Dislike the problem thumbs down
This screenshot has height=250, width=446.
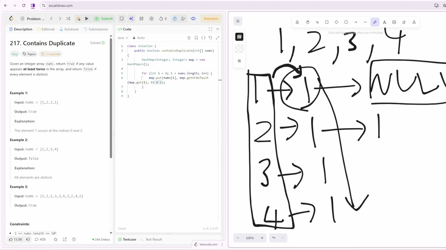28,240
